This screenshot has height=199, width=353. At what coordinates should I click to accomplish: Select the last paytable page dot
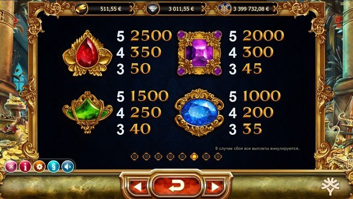point(218,157)
